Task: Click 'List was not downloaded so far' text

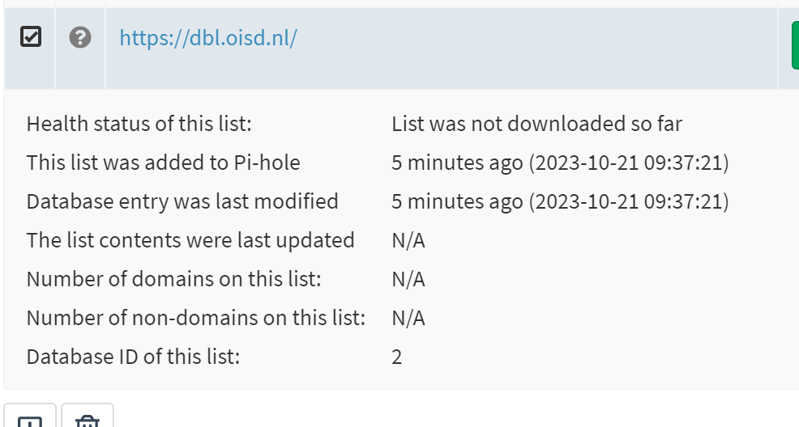Action: [x=536, y=125]
